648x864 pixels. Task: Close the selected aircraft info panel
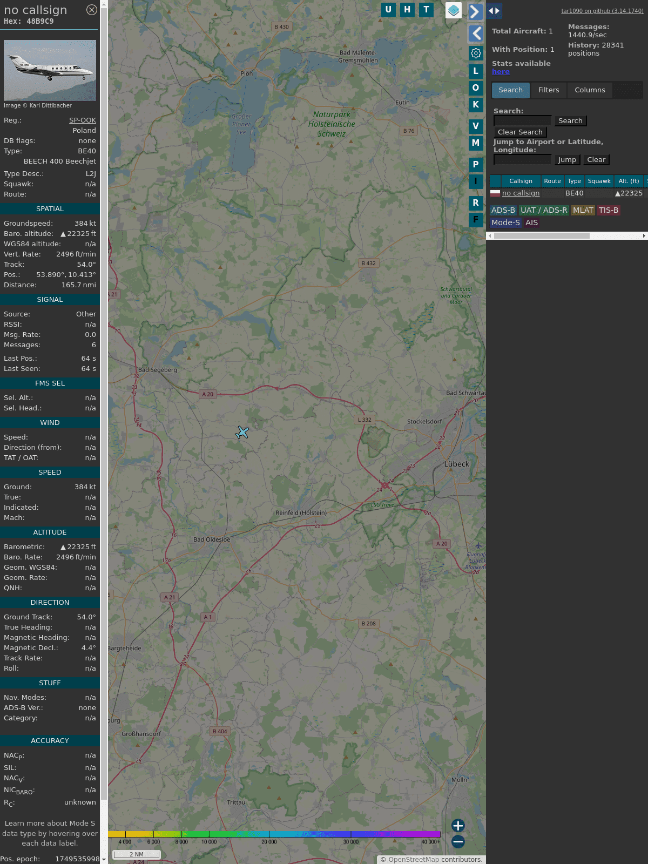click(92, 10)
